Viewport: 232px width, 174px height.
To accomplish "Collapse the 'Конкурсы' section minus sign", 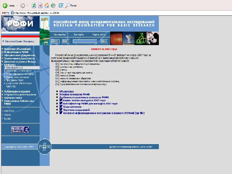I will (2, 65).
